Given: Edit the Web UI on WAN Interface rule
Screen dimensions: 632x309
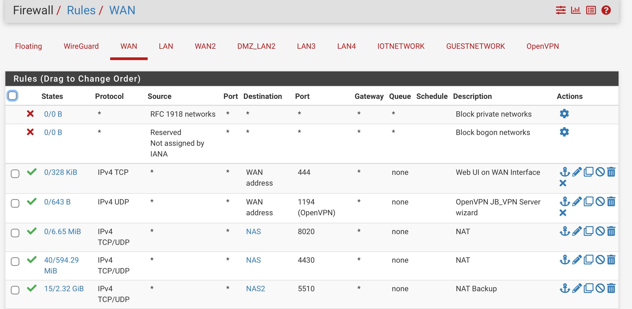Looking at the screenshot, I should coord(577,172).
